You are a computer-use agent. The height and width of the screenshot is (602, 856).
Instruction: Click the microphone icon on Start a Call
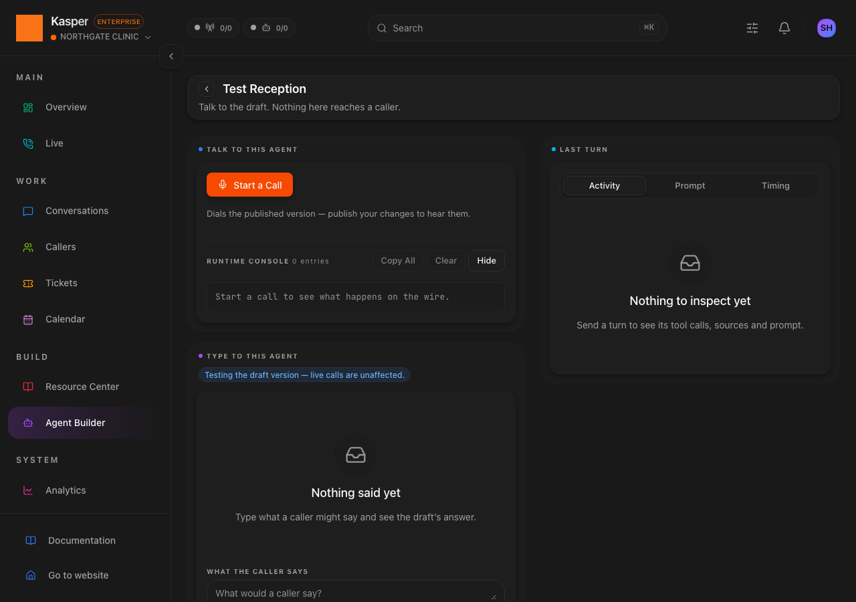(x=223, y=185)
